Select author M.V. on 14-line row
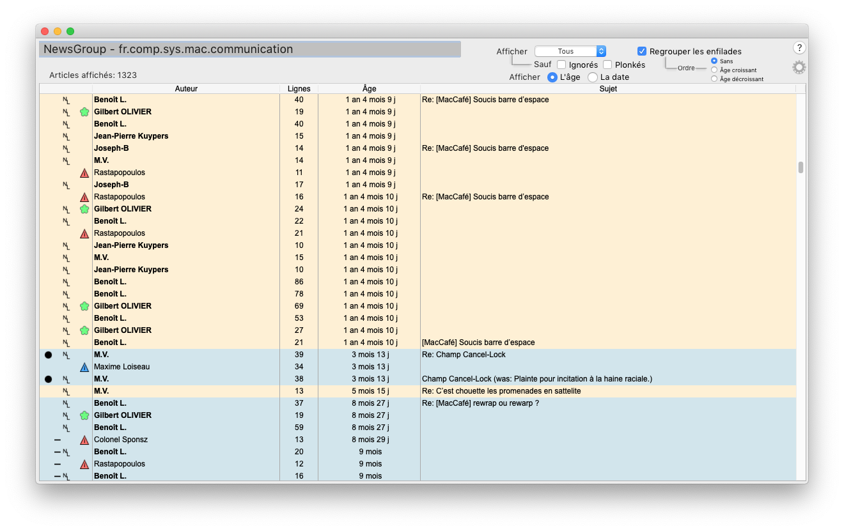 pos(101,160)
